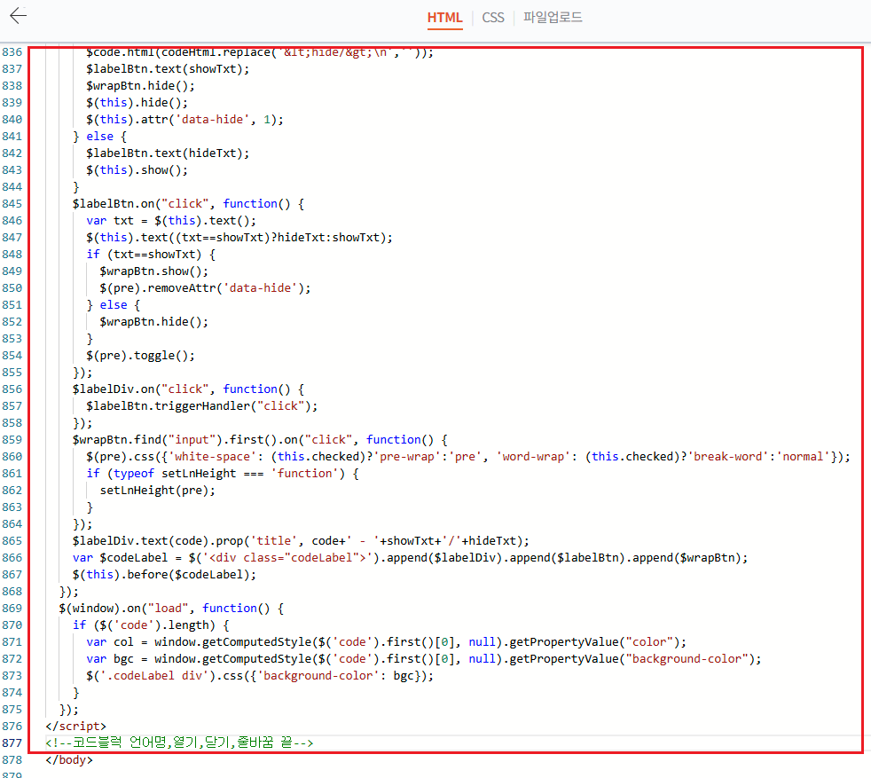The image size is (871, 778).
Task: Place cursor on $labelBtn.triggerHandler("click"); line
Action: coord(201,406)
